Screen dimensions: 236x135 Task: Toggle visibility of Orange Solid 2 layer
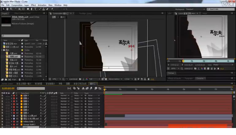click(x=2, y=125)
